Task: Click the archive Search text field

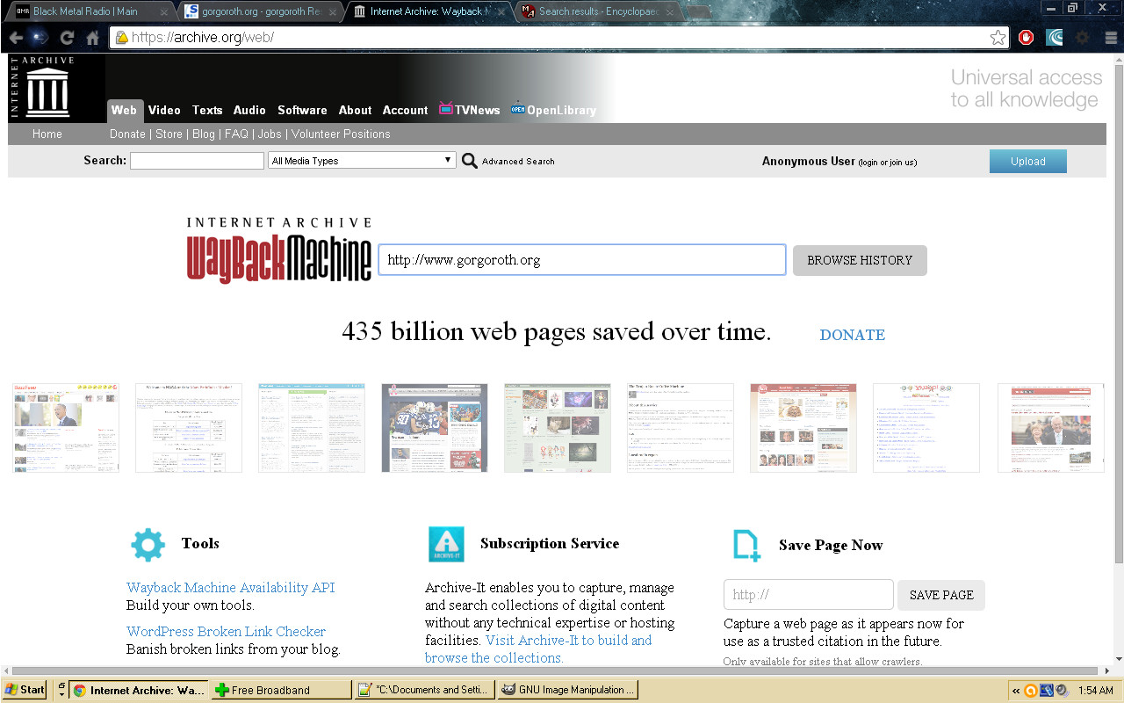Action: pyautogui.click(x=197, y=161)
